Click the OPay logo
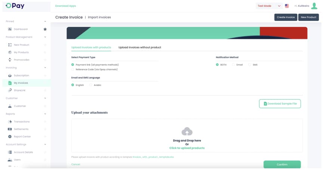 point(15,6)
